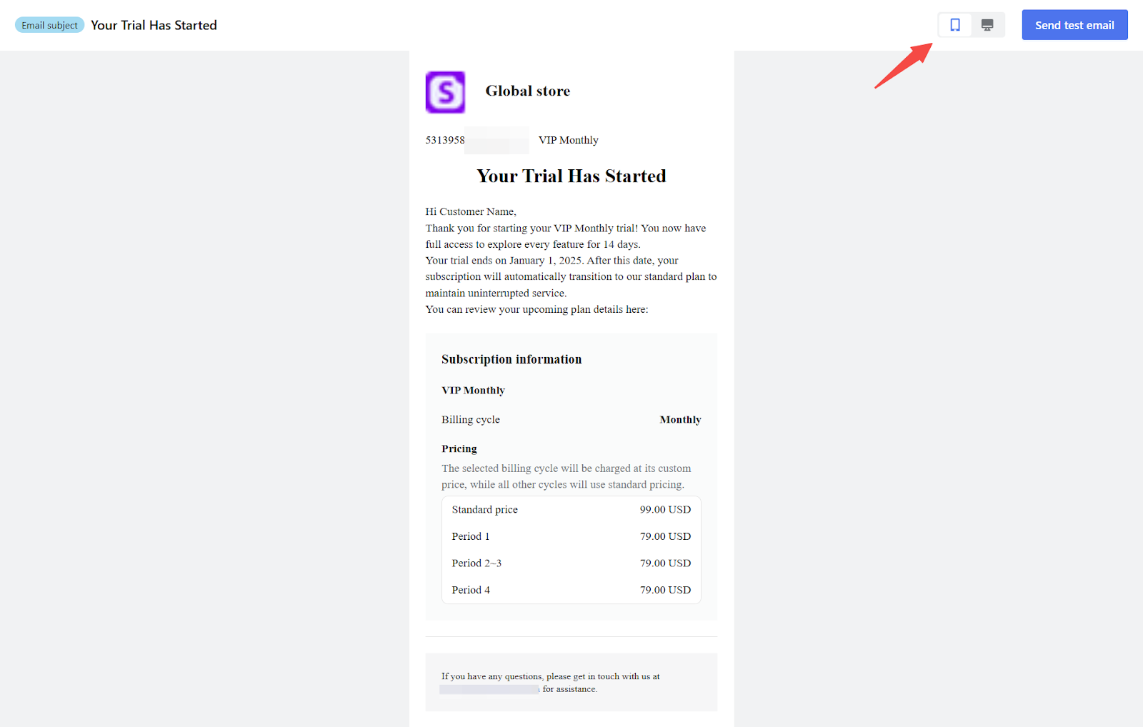Click the purple store logo

[x=445, y=92]
